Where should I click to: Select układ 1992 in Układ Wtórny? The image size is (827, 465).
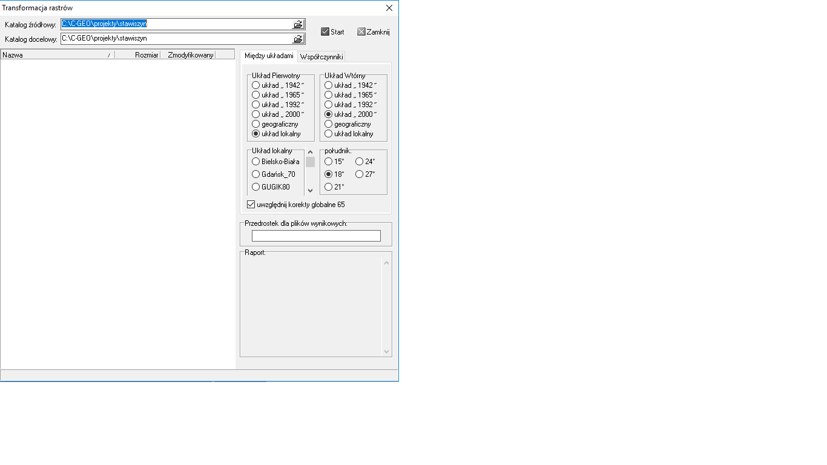tap(351, 105)
